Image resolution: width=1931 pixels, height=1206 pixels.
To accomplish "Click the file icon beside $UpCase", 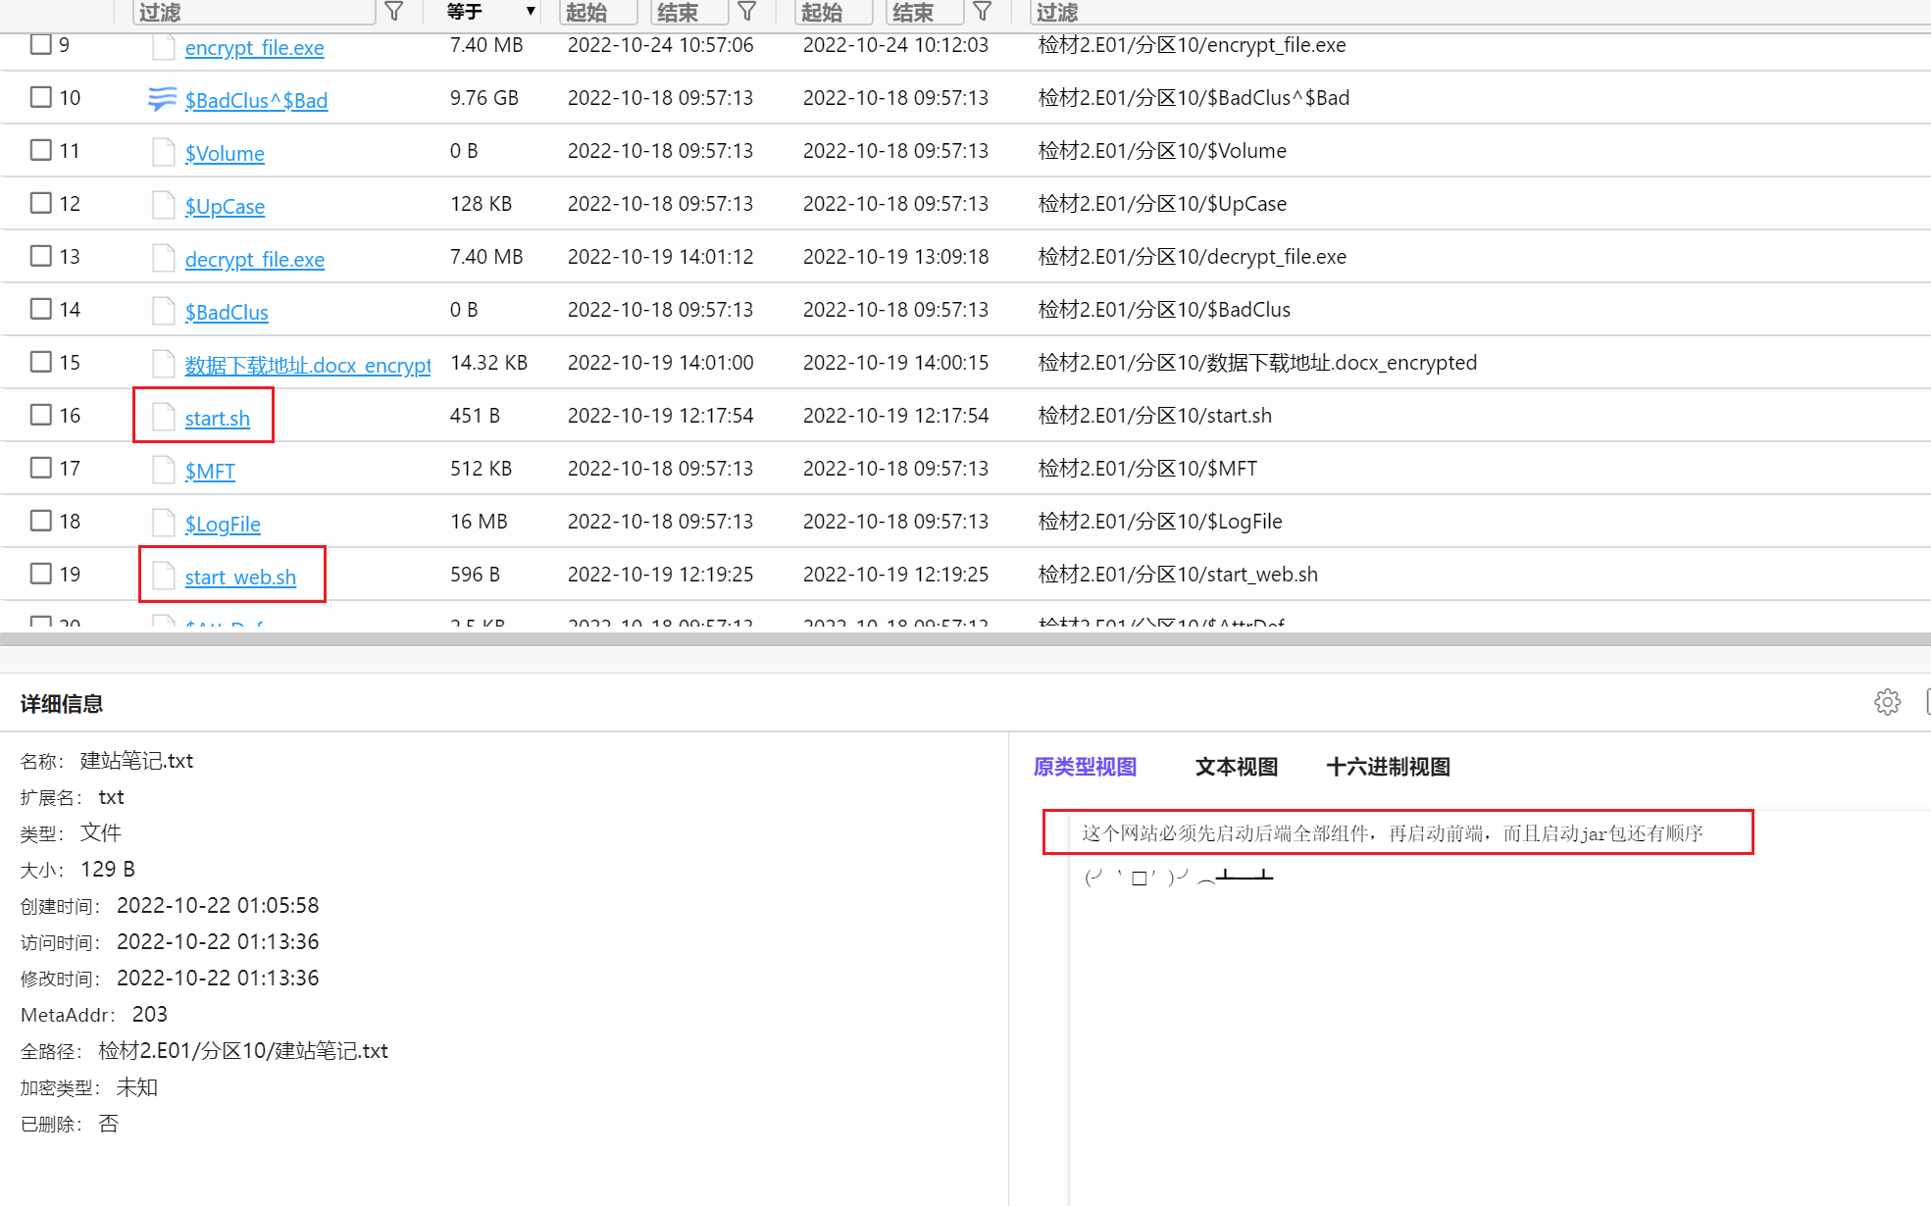I will (163, 204).
